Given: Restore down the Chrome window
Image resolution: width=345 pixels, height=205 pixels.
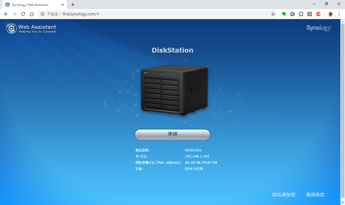Looking at the screenshot, I should [326, 4].
